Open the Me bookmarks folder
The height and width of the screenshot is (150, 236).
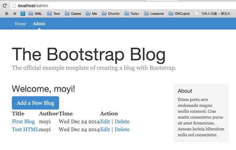pos(91,14)
